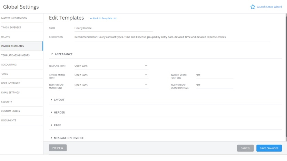Edit the template Description field
The width and height of the screenshot is (287, 161).
coord(172,37)
